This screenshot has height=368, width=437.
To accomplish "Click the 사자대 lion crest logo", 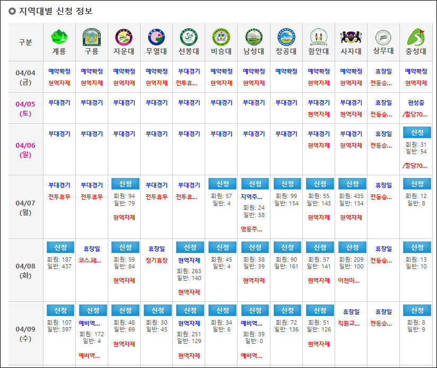I will 351,37.
